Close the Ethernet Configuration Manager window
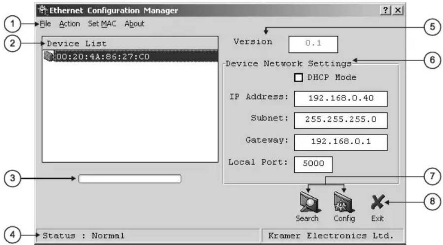443x245 pixels. [398, 10]
